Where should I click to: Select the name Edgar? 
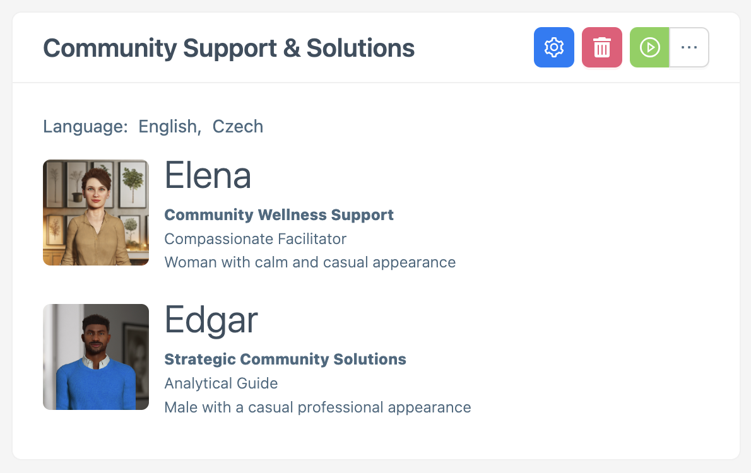(x=211, y=320)
